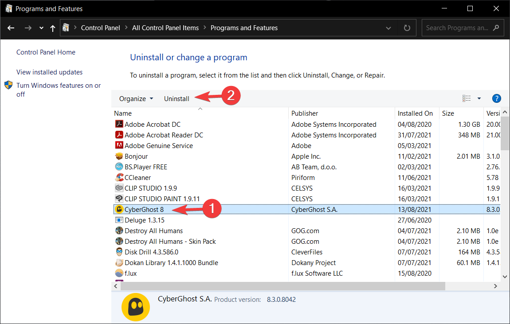Click the BS.Player FREE icon
Viewport: 510px width, 324px height.
coord(119,166)
